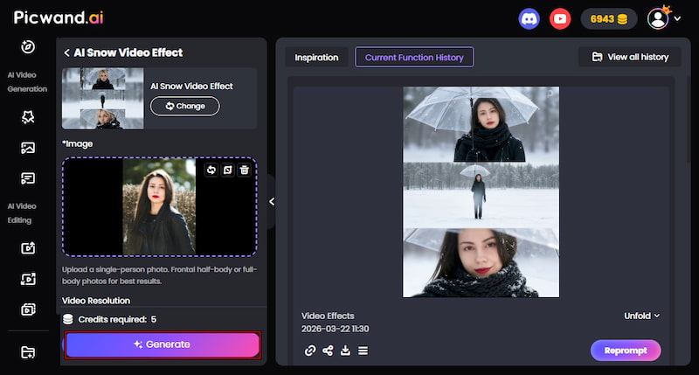Screen dimensions: 699x375
Task: Open the more options list icon
Action: (x=363, y=351)
